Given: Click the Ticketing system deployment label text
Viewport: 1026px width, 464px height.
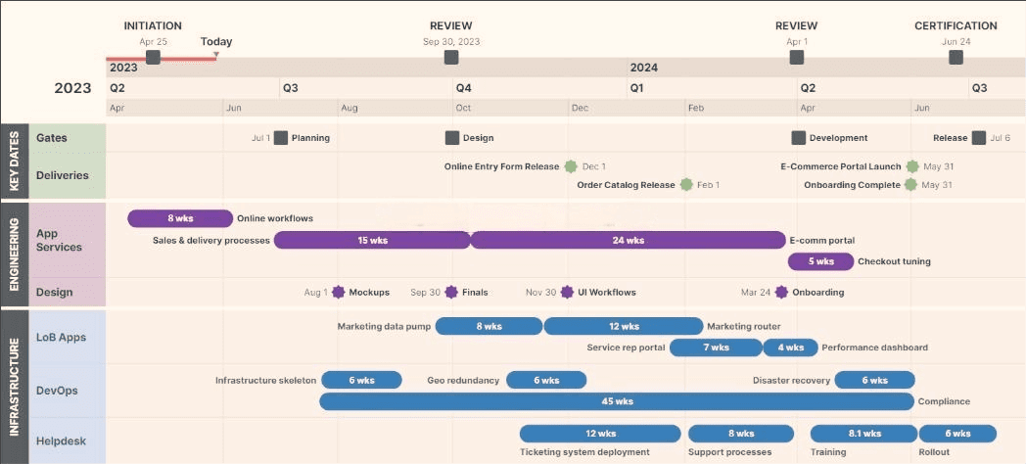Looking at the screenshot, I should point(585,452).
